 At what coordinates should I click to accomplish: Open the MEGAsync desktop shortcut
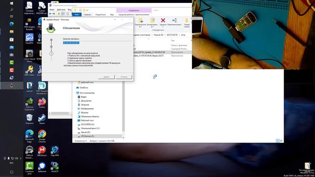point(42,151)
